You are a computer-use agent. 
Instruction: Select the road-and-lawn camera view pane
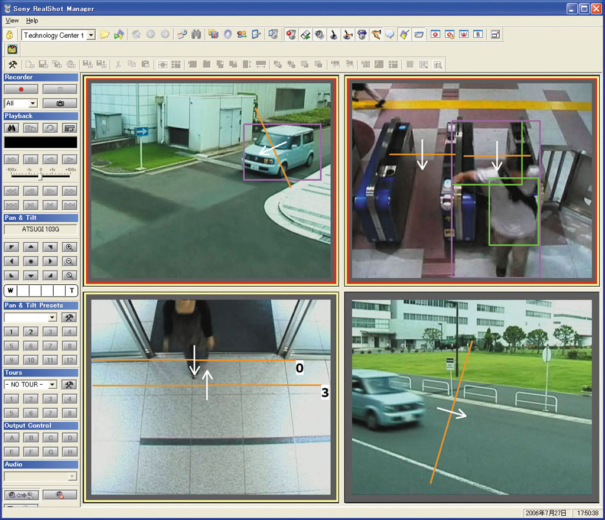click(x=472, y=397)
